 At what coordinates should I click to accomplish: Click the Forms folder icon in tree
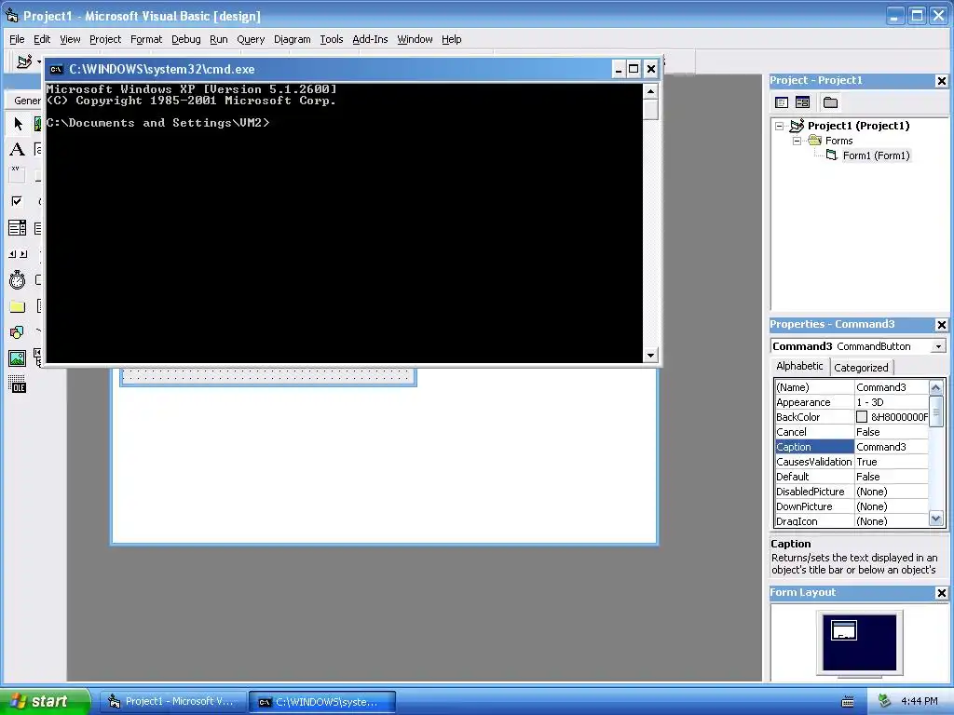[814, 141]
